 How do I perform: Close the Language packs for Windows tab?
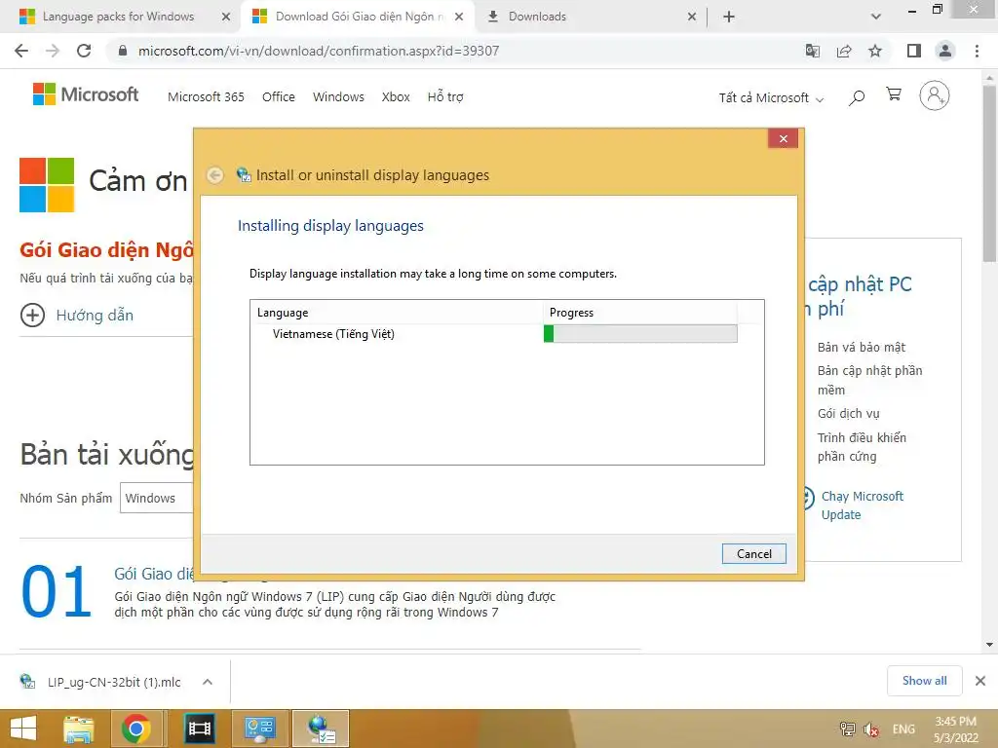225,17
